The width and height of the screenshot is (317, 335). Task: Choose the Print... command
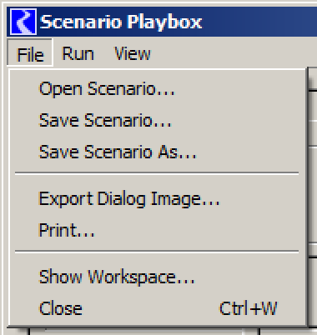[x=158, y=230]
